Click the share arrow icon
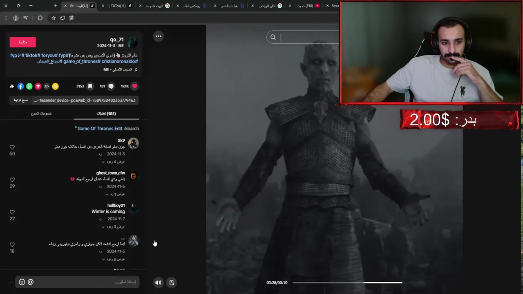The width and height of the screenshot is (523, 294). pos(12,86)
